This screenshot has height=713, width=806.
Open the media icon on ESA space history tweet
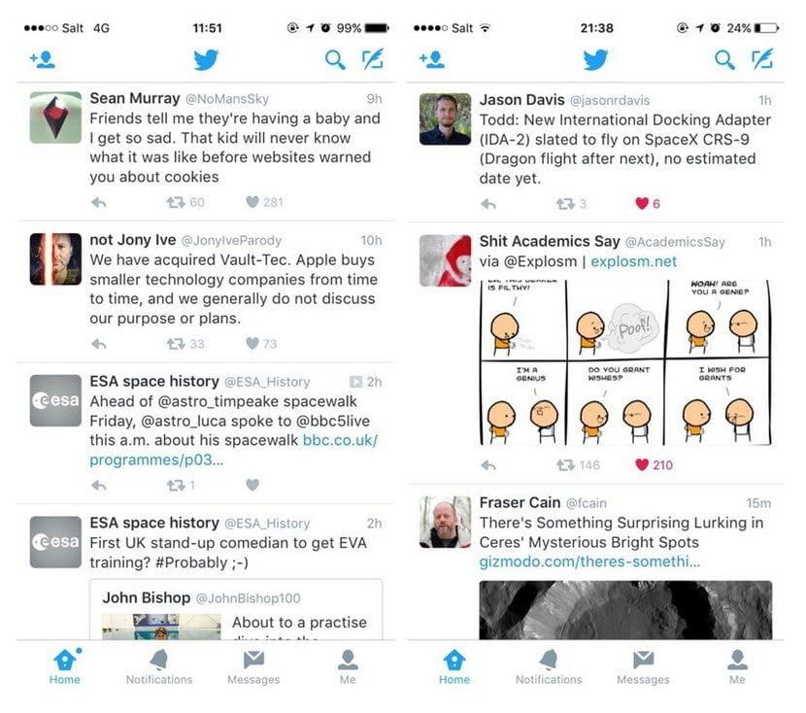pos(355,382)
